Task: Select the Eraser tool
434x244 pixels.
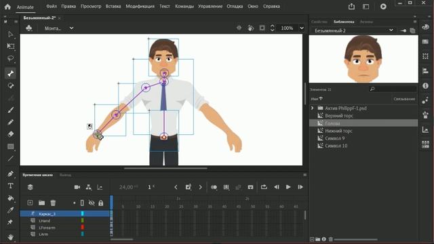Action: point(11,134)
